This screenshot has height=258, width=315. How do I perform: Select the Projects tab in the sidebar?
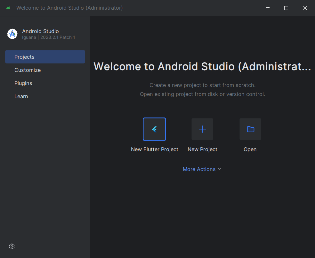point(45,57)
